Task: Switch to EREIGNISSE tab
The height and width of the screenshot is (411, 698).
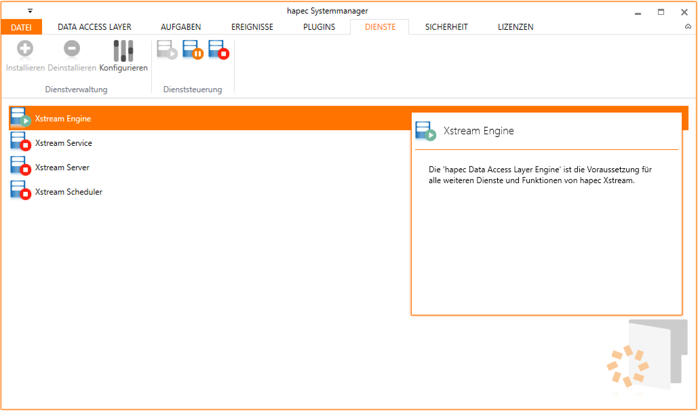Action: (x=252, y=27)
